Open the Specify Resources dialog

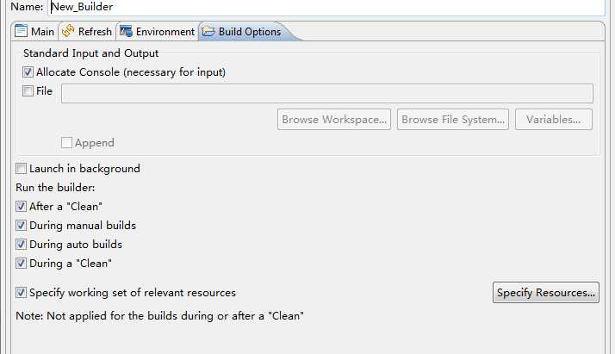(545, 293)
